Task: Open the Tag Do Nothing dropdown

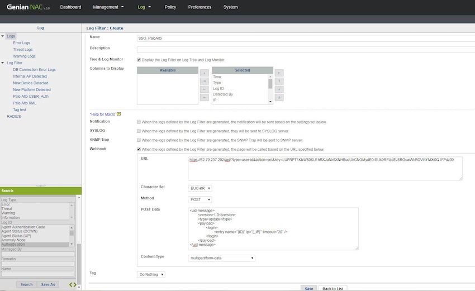Action: point(151,274)
